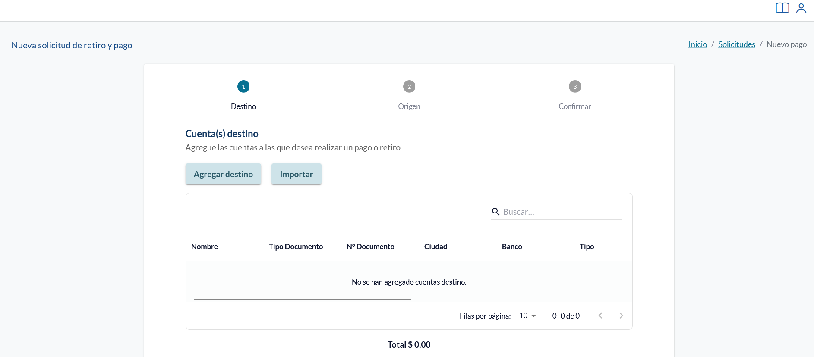
Task: Sort by Banco column header
Action: tap(512, 247)
